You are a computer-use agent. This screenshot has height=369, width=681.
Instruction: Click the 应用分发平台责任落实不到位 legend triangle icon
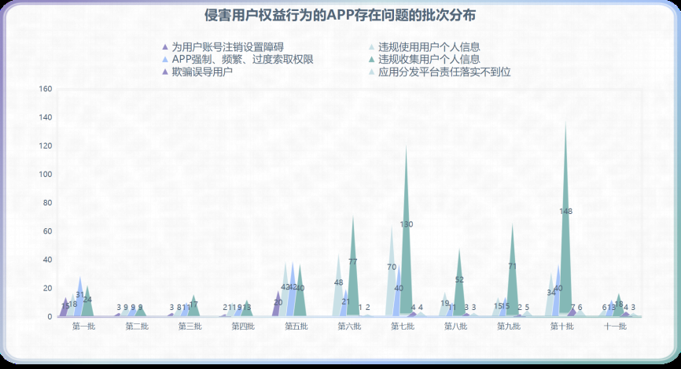[371, 72]
